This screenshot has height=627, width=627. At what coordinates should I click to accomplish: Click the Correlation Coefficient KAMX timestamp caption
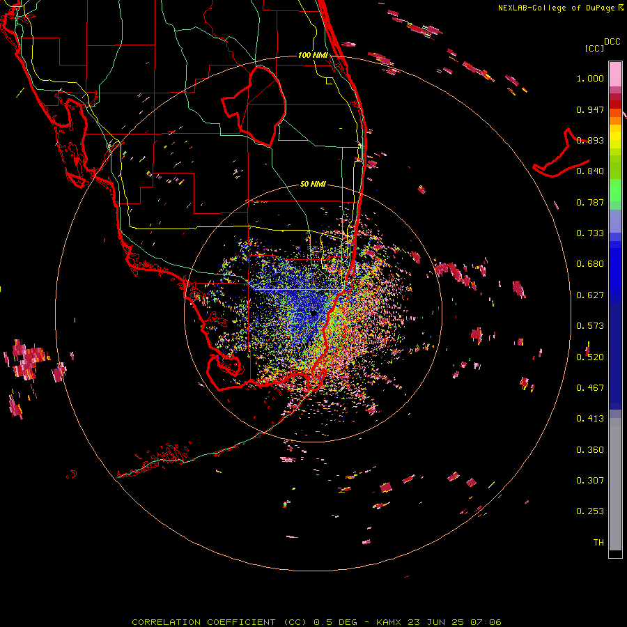[316, 622]
